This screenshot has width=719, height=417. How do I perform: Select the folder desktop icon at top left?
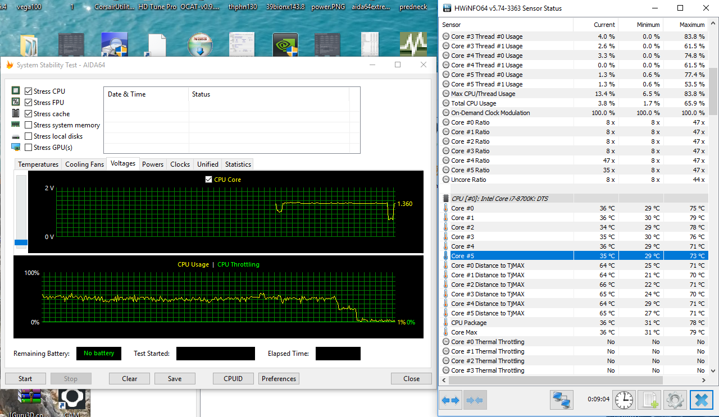pos(29,46)
